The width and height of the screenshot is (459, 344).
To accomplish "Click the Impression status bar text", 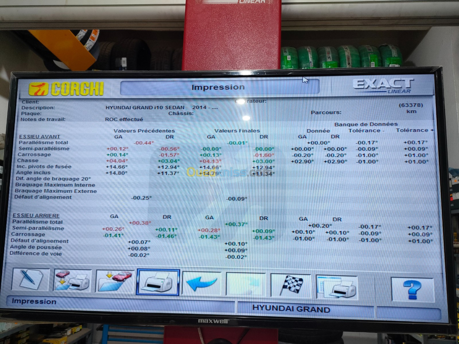I will [34, 301].
